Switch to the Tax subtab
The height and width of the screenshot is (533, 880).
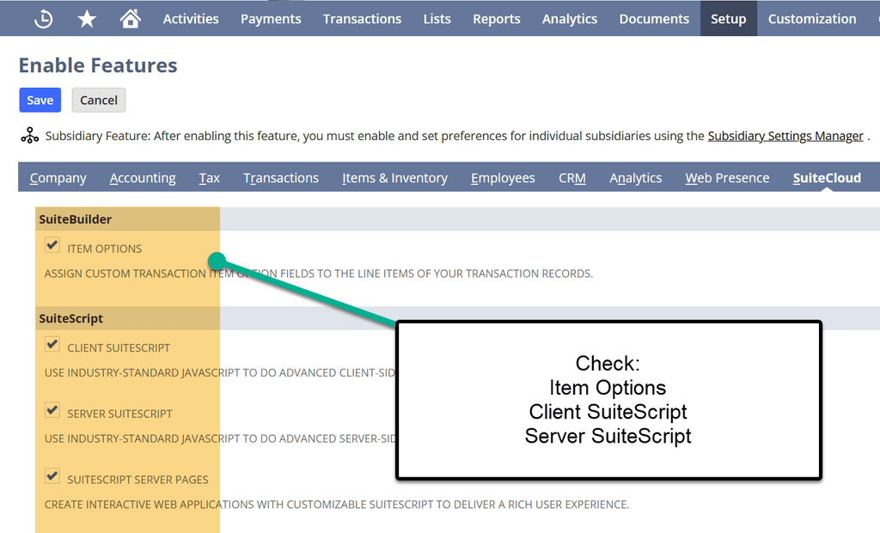click(210, 177)
